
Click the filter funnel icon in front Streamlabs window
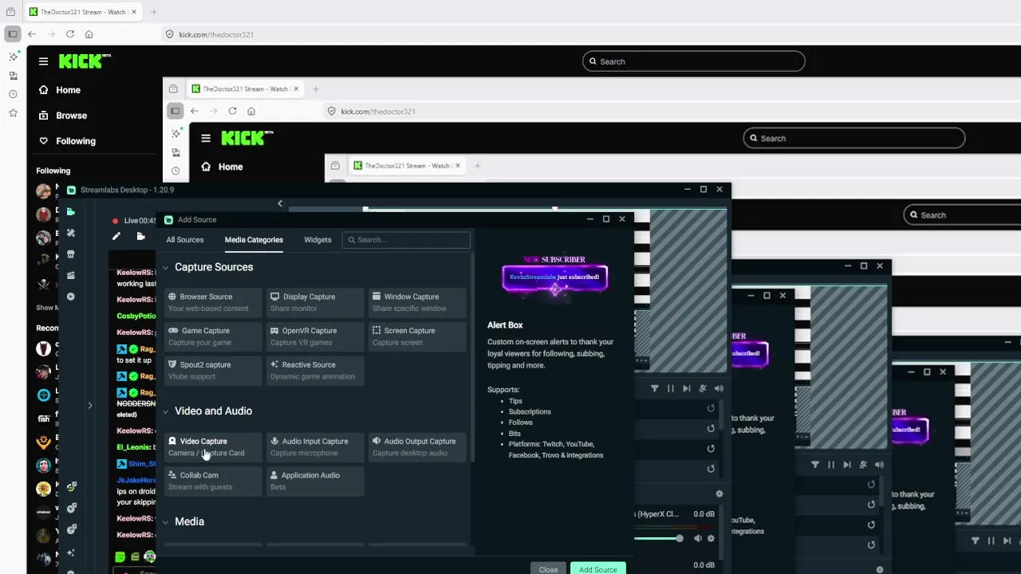(655, 388)
